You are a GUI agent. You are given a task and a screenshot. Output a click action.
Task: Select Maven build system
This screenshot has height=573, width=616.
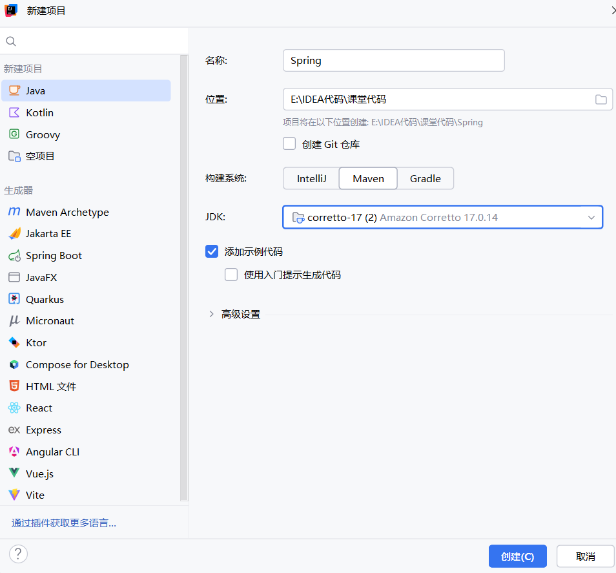coord(368,178)
